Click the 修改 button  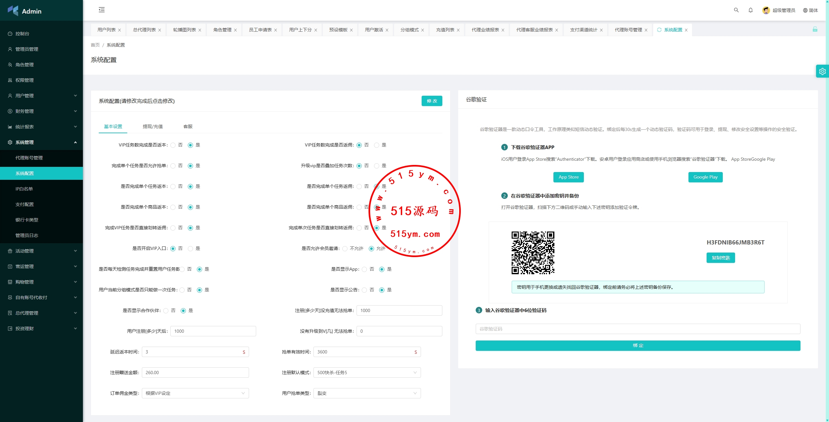click(432, 101)
